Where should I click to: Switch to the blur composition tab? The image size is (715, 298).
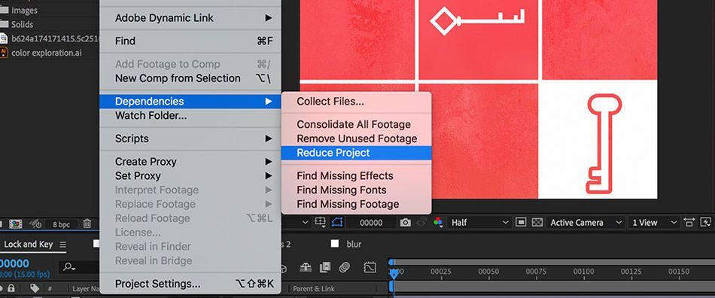[354, 245]
